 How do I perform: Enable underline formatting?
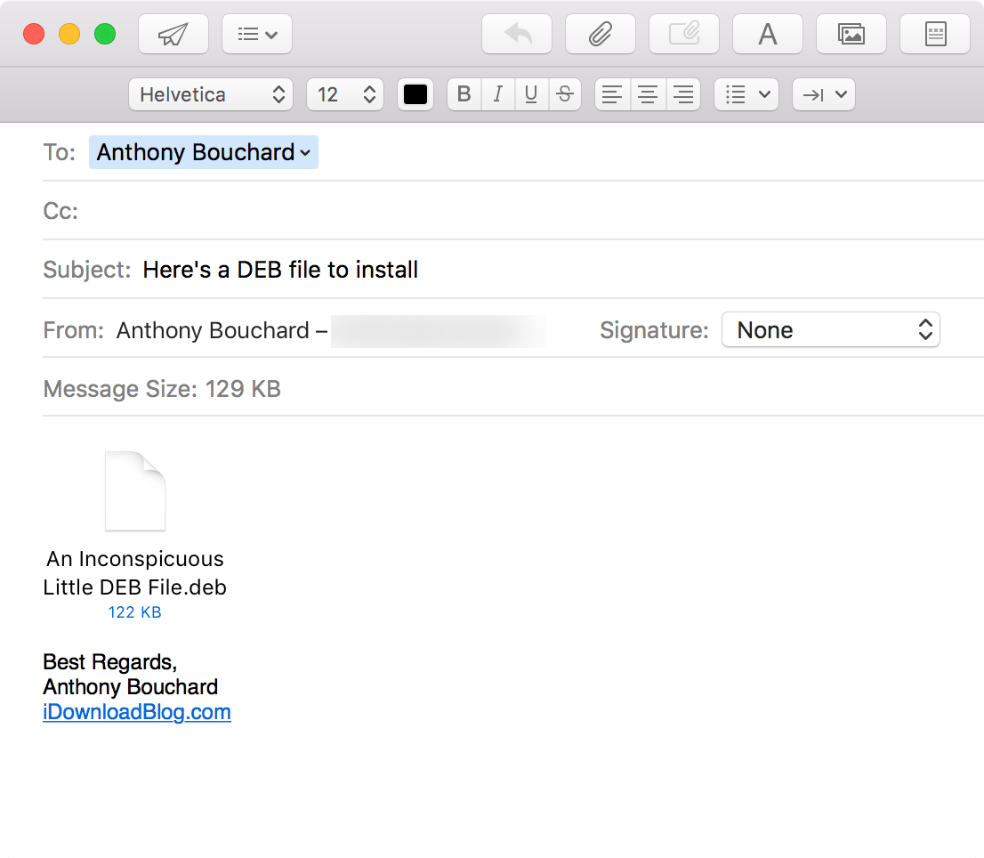click(x=531, y=94)
